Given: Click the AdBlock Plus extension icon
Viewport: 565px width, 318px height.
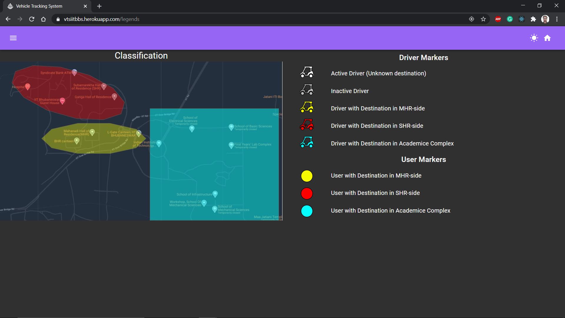Looking at the screenshot, I should [498, 19].
